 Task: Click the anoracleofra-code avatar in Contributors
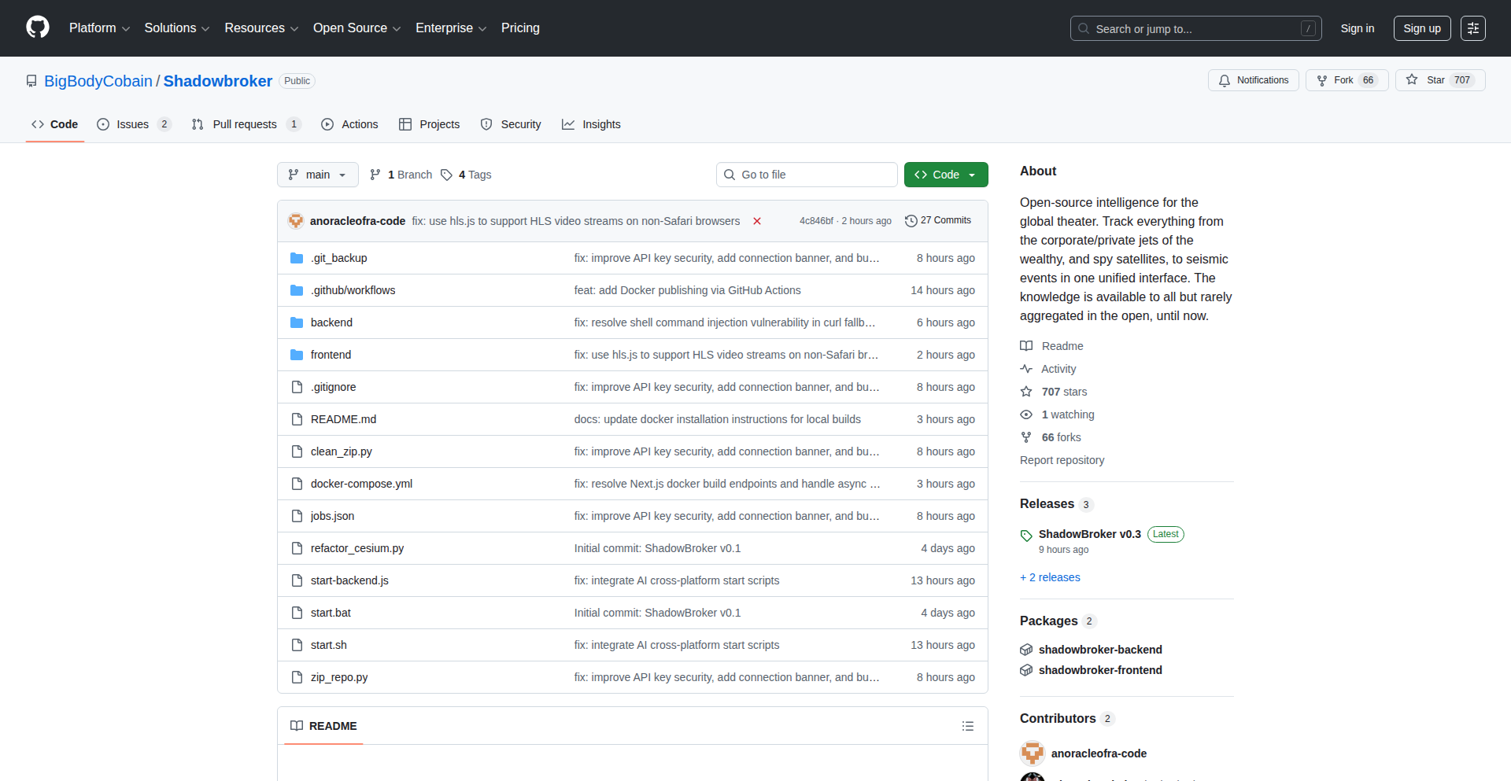[1032, 753]
